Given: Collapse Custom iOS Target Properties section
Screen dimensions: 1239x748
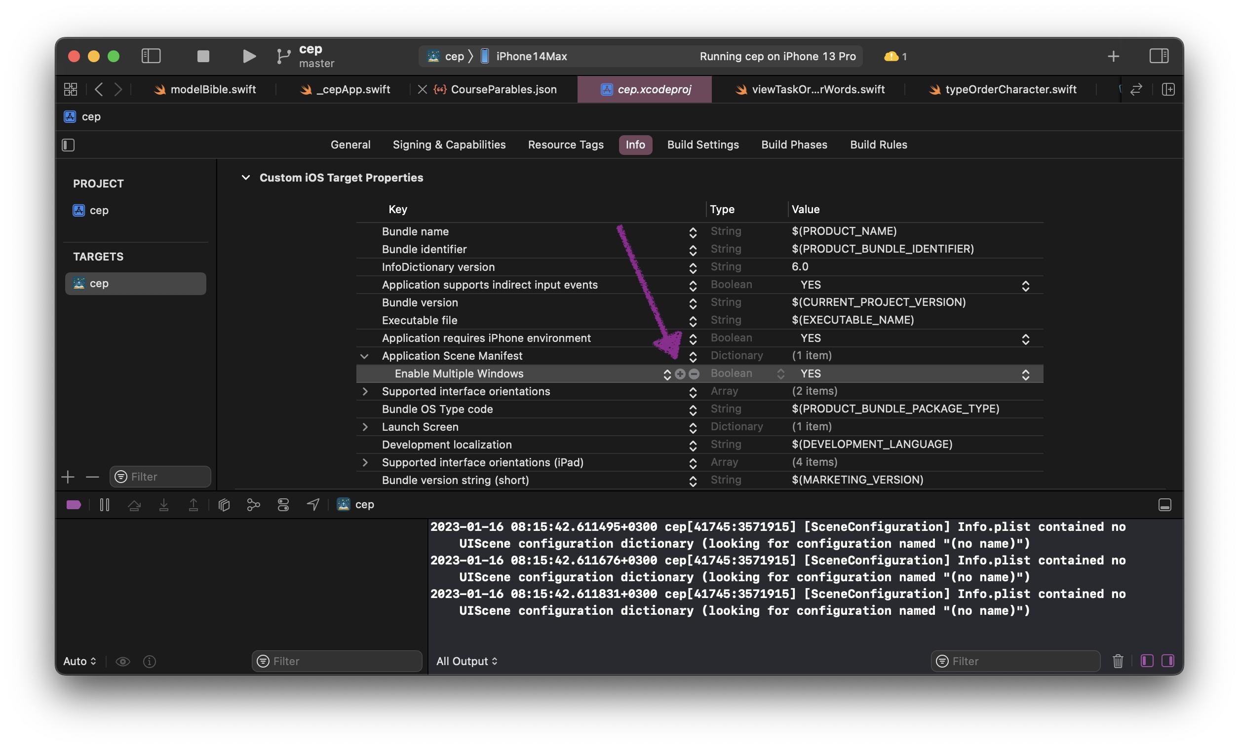Looking at the screenshot, I should tap(245, 178).
